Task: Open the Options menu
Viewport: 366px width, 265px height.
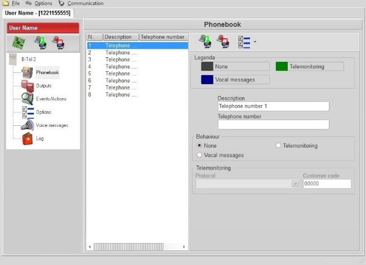Action: click(43, 3)
